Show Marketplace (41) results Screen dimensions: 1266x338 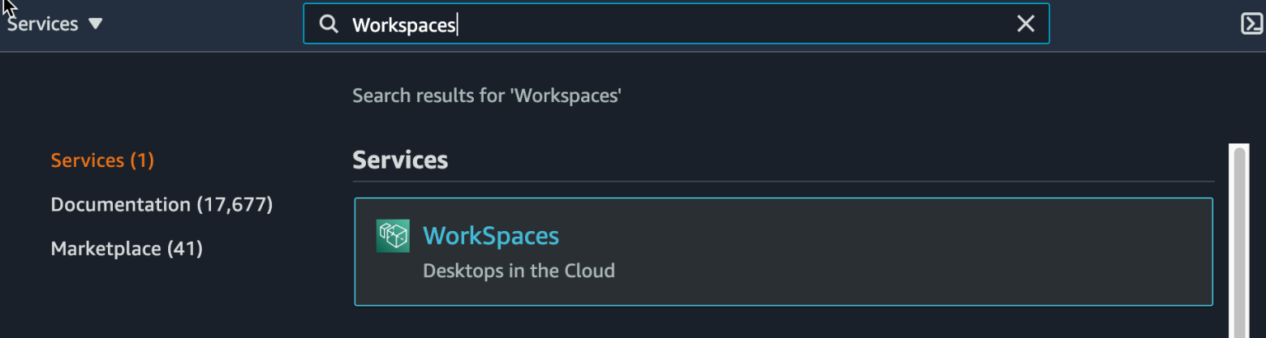127,248
